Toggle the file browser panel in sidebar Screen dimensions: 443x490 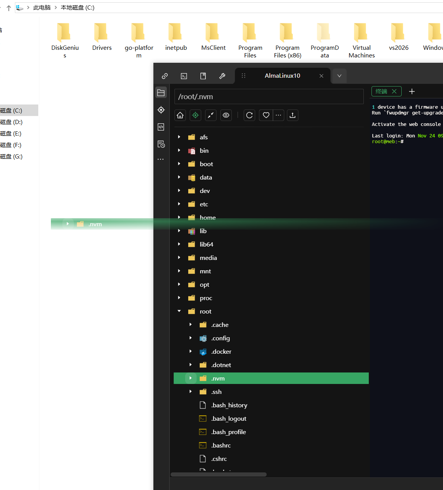161,93
